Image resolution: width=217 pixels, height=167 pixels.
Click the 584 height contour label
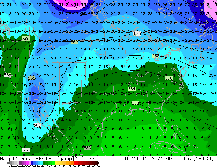132,89
